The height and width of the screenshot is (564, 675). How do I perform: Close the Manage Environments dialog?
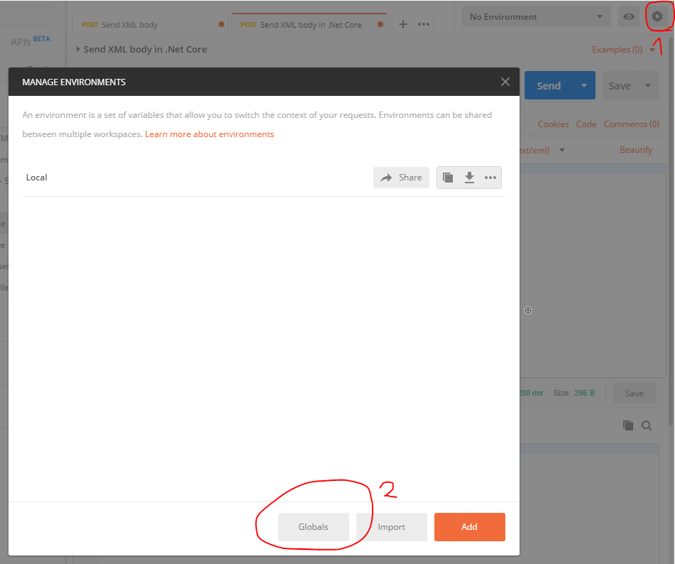pos(505,82)
